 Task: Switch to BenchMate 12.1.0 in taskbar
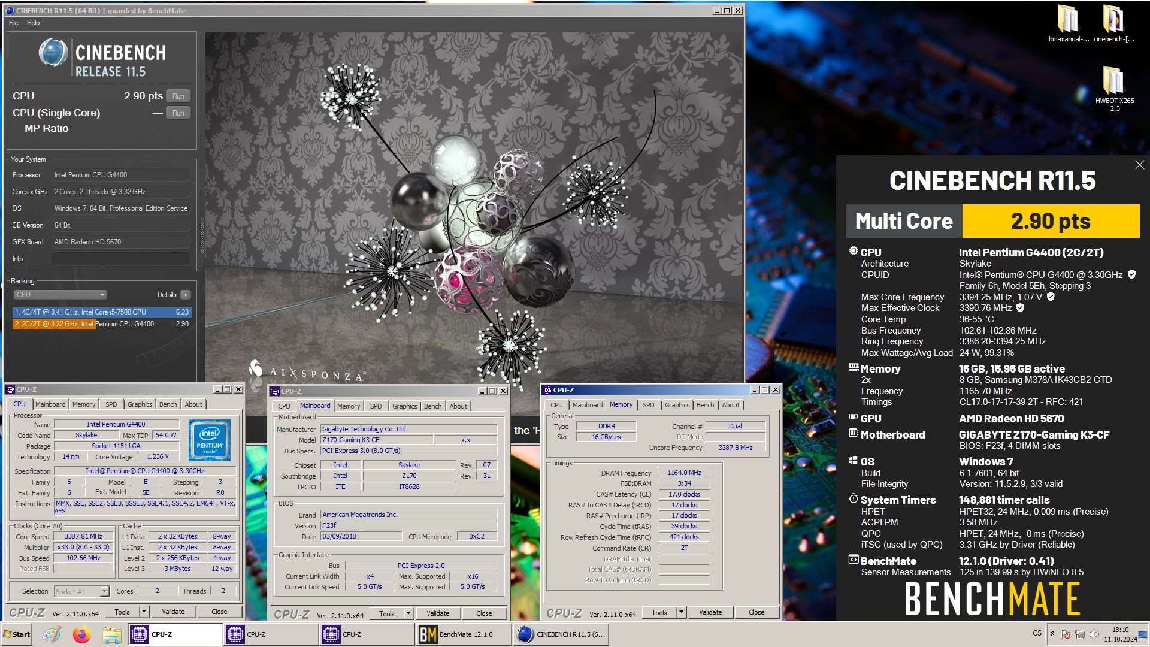462,634
